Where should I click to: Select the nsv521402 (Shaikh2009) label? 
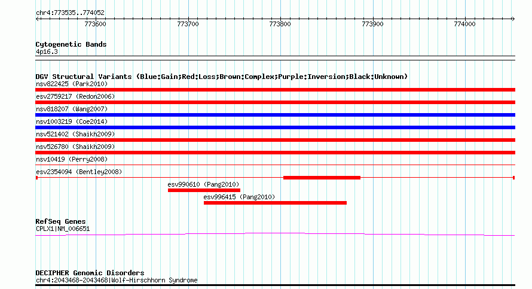coord(75,134)
